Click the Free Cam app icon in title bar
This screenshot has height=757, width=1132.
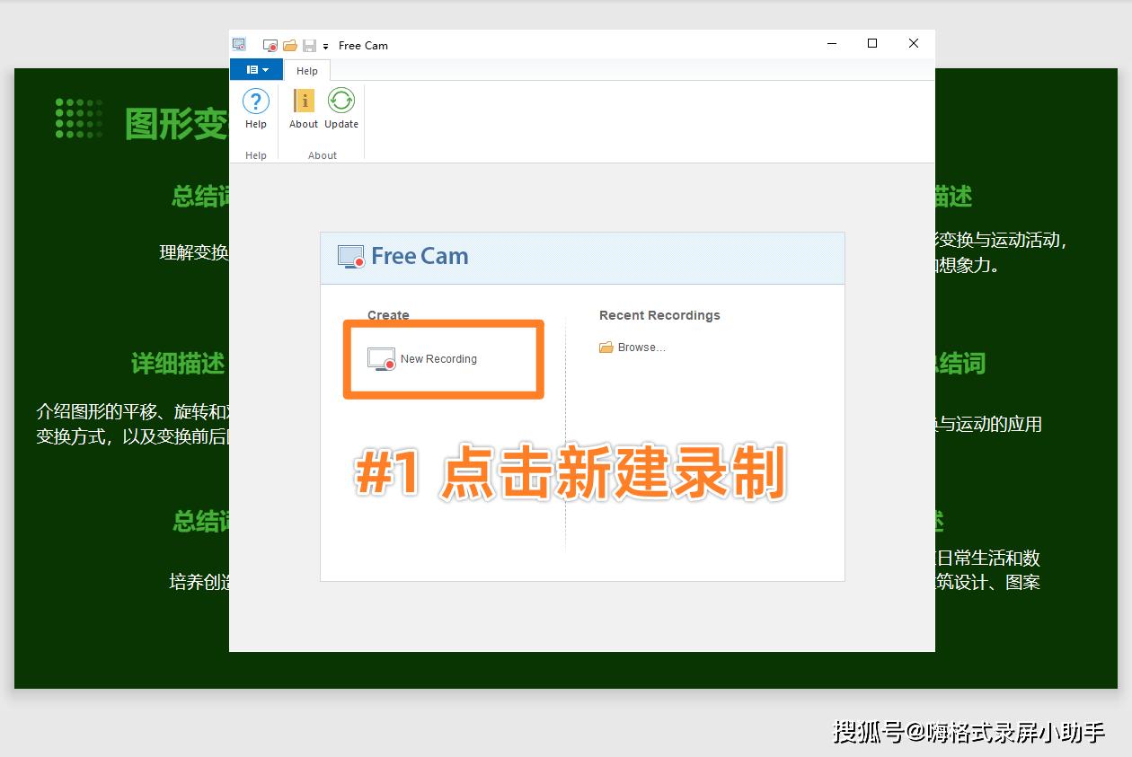pyautogui.click(x=238, y=44)
